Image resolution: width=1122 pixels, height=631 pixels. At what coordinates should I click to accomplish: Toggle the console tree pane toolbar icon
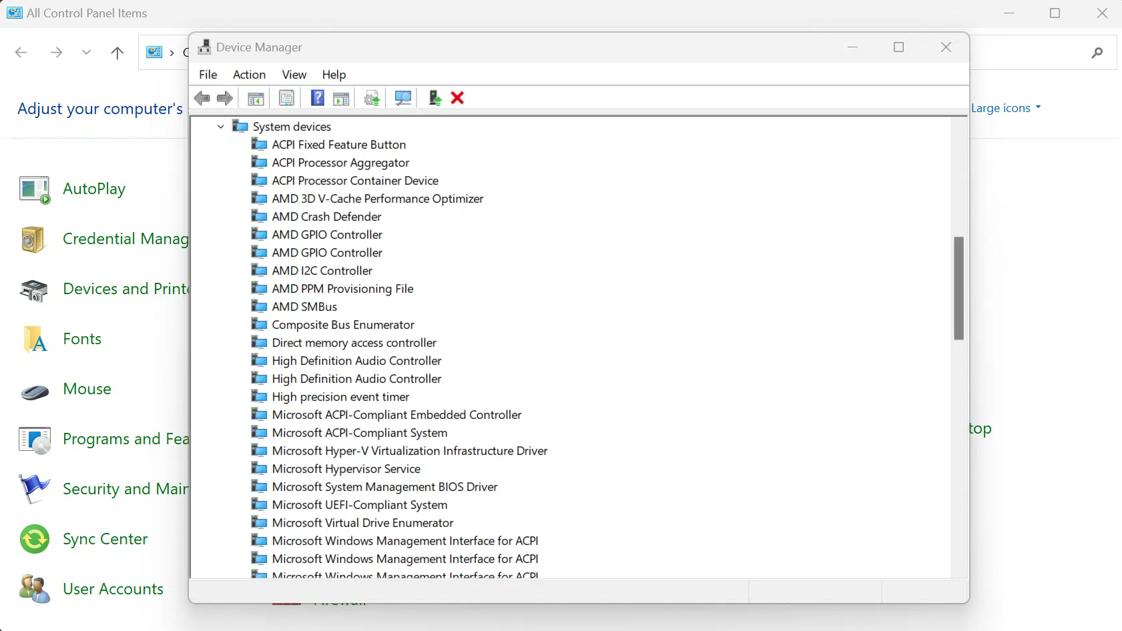coord(256,98)
